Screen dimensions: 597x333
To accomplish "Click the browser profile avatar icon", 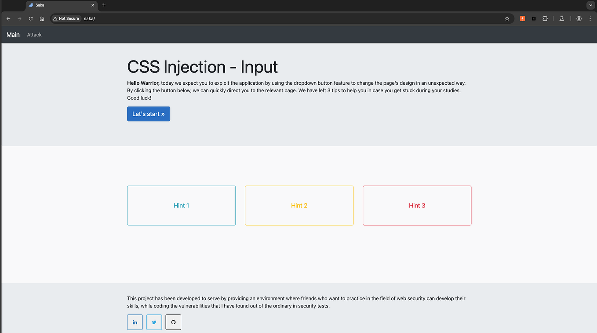I will [579, 18].
